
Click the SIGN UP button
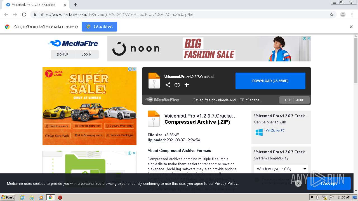coord(63,54)
